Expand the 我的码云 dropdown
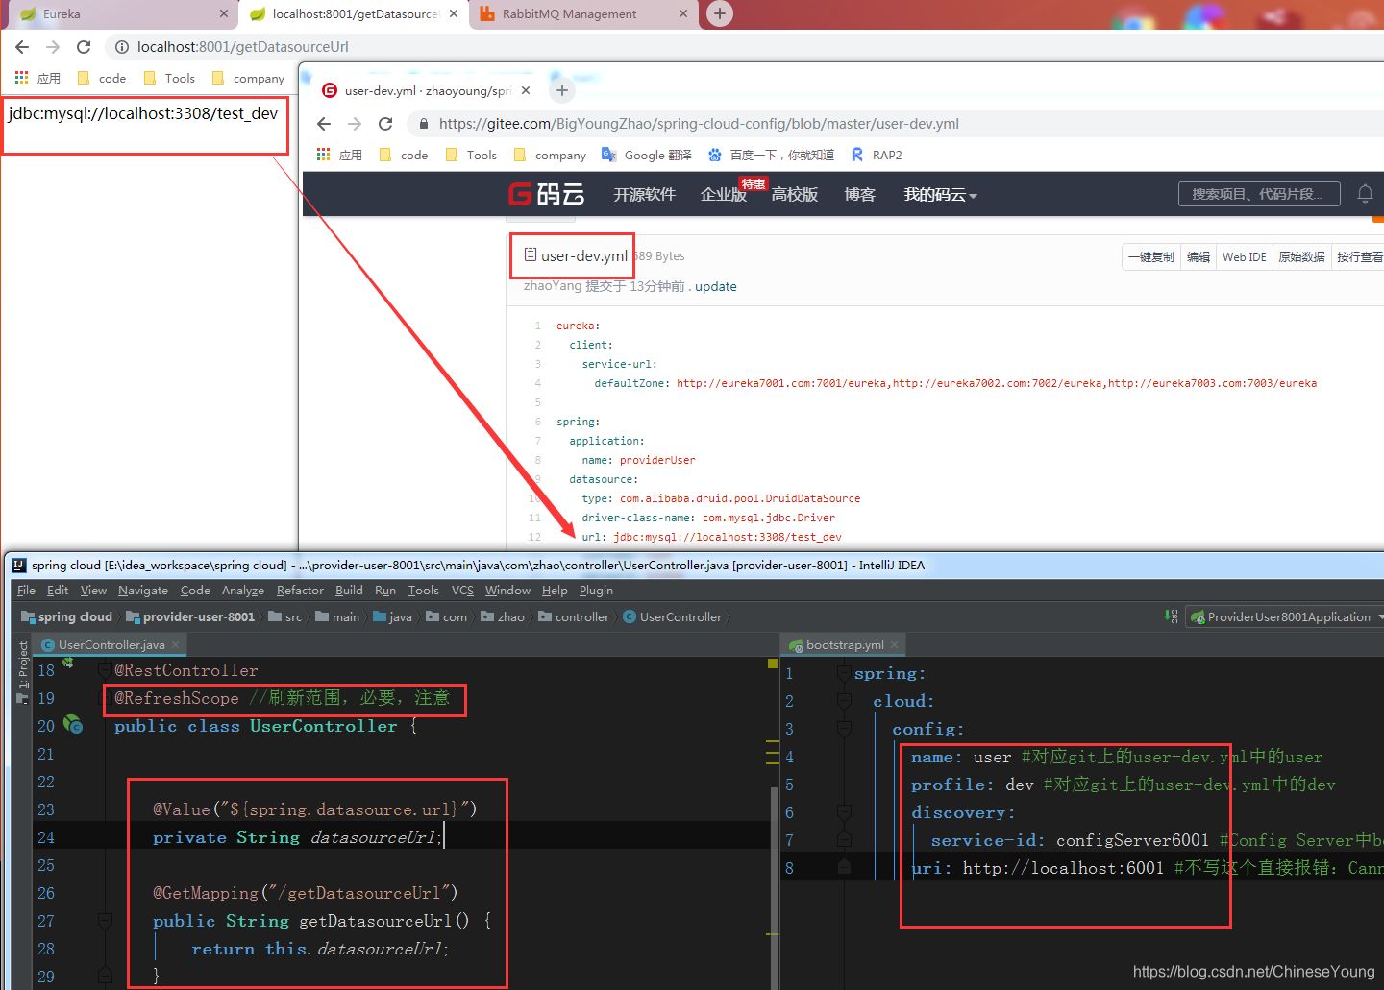The height and width of the screenshot is (990, 1384). point(940,195)
